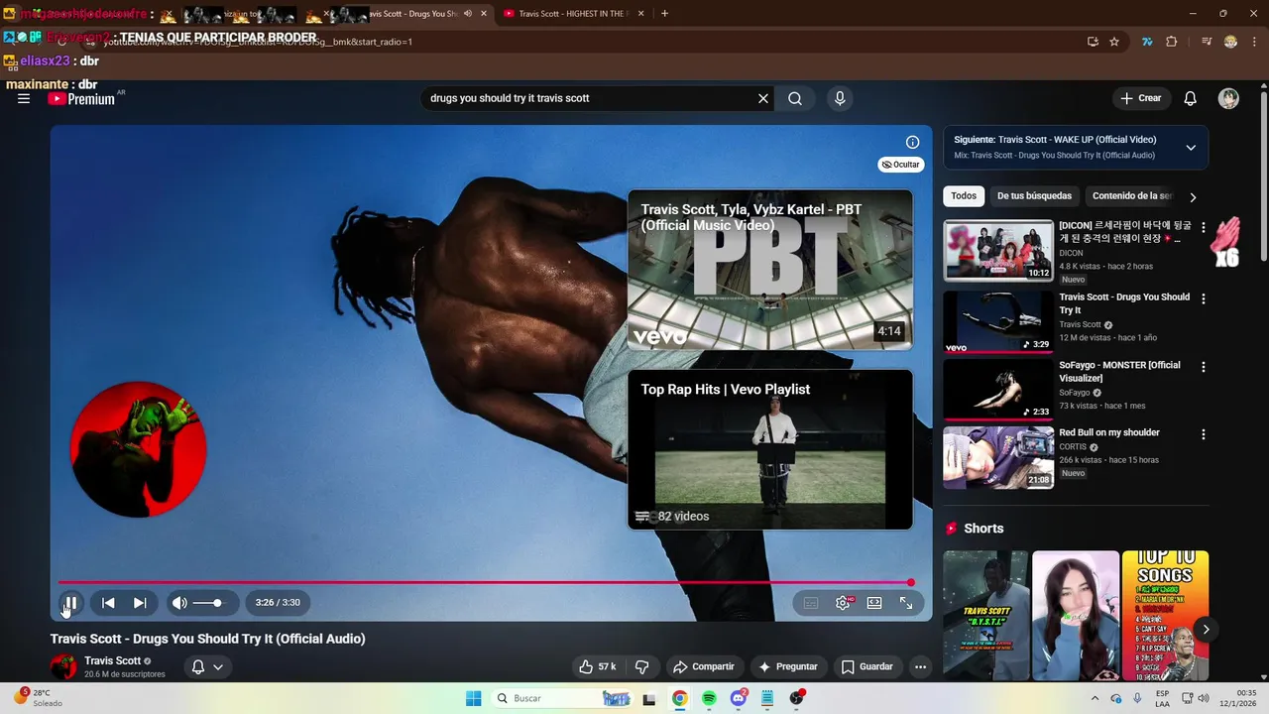
Task: Adjust the player volume slider
Action: pyautogui.click(x=208, y=603)
